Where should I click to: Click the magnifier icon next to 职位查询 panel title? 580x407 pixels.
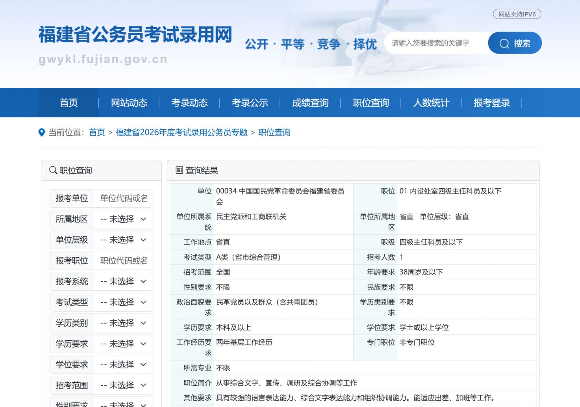53,170
